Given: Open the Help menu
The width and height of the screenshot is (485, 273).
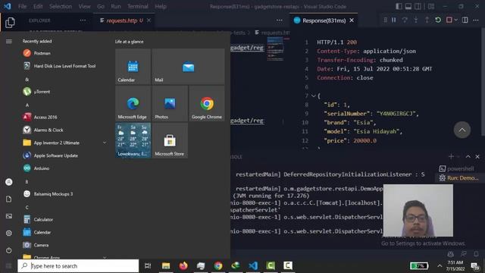Looking at the screenshot, I should pos(160,6).
